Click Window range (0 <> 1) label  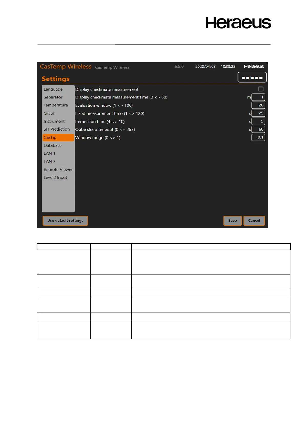(x=98, y=138)
